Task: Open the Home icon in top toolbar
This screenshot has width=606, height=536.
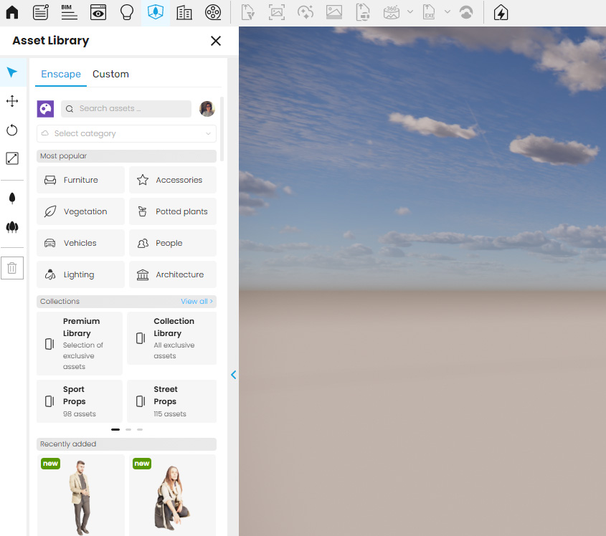Action: pyautogui.click(x=12, y=12)
